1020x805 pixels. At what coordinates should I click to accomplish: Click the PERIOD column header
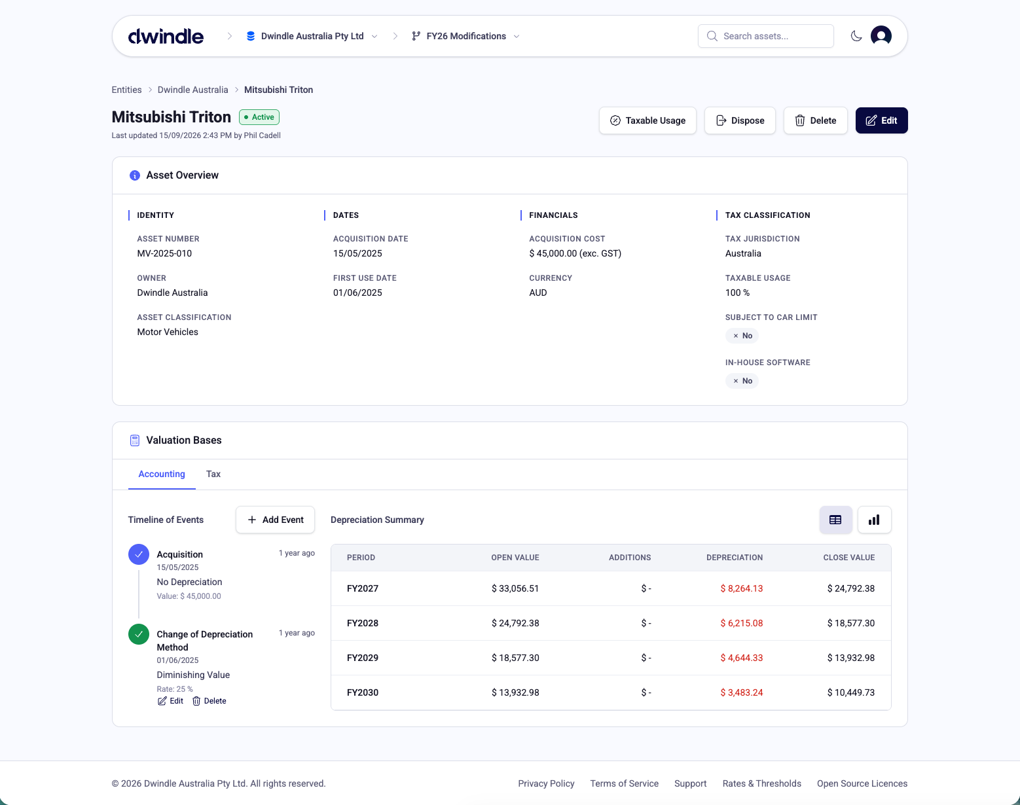361,558
